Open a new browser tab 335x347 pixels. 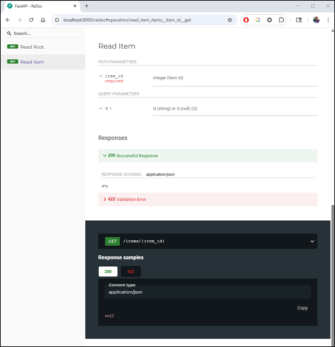[x=87, y=6]
